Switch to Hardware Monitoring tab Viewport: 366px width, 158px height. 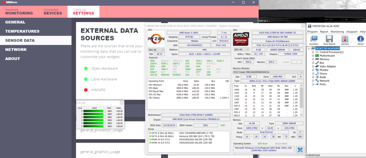(19, 12)
